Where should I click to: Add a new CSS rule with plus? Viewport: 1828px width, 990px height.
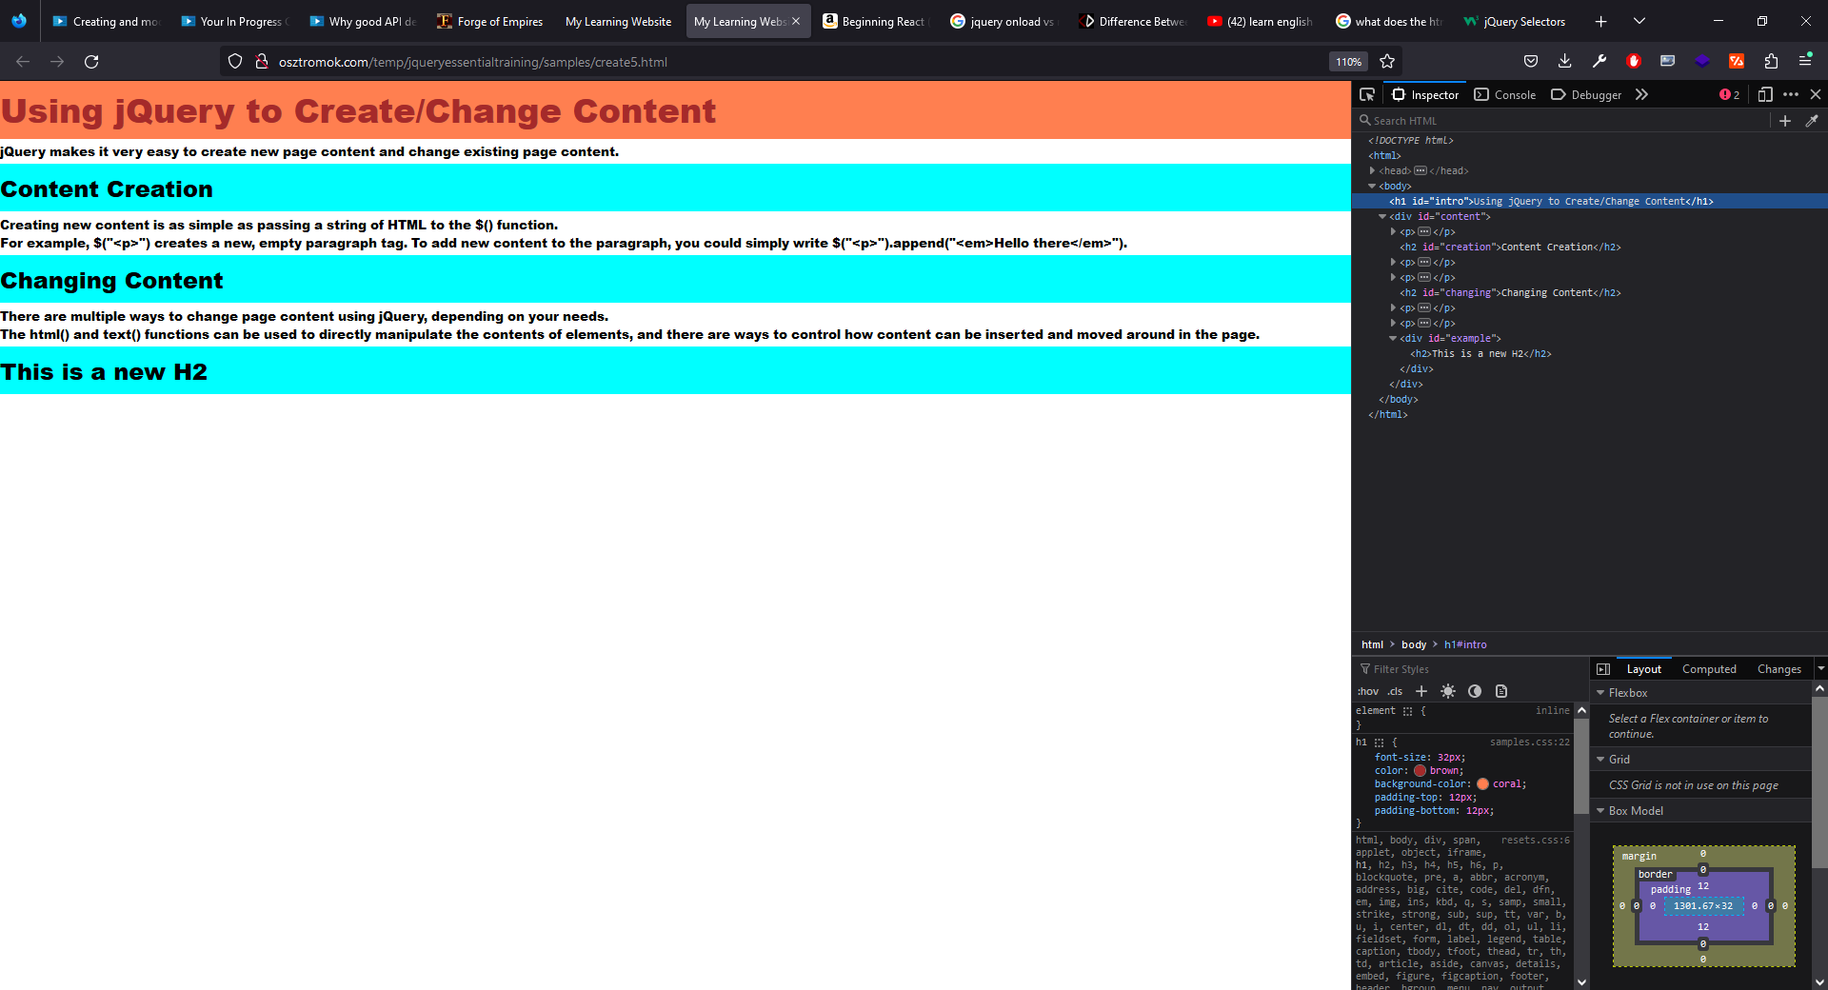click(x=1421, y=691)
